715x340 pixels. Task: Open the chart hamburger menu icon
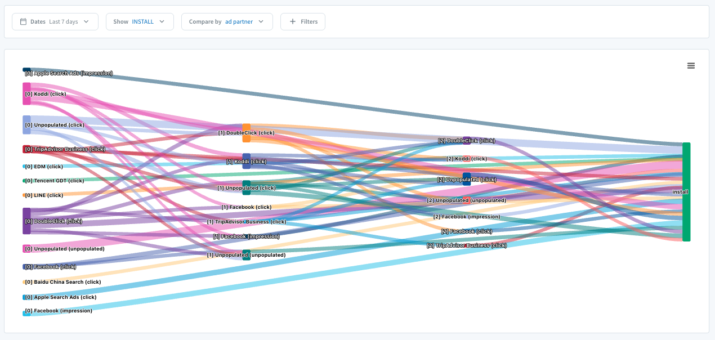[691, 66]
